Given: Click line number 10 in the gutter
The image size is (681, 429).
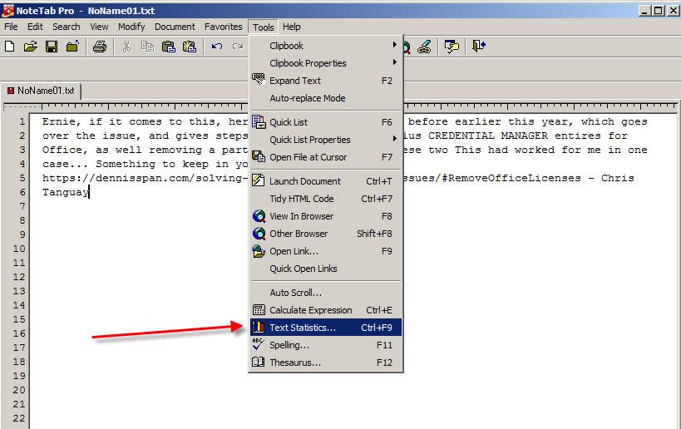Looking at the screenshot, I should (18, 249).
